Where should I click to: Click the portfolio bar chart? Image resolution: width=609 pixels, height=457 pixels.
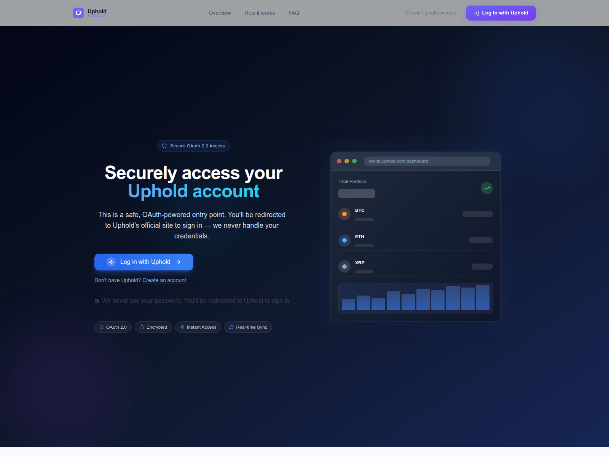[x=416, y=298]
